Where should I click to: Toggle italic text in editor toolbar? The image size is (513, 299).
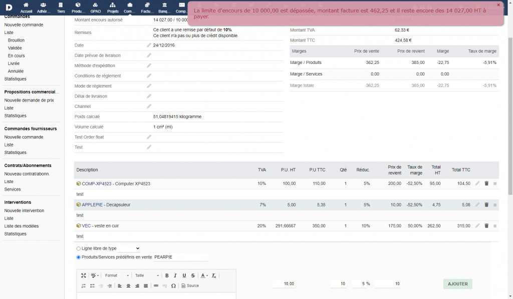175,275
